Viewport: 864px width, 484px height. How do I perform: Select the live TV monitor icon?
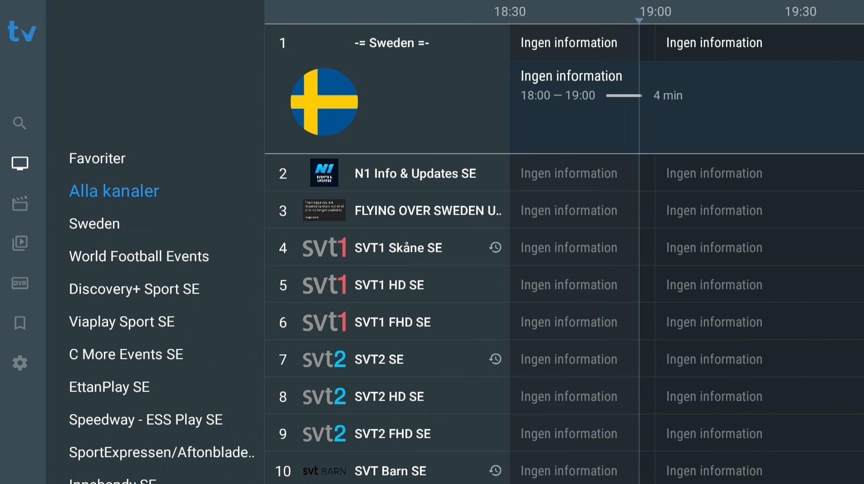click(20, 163)
